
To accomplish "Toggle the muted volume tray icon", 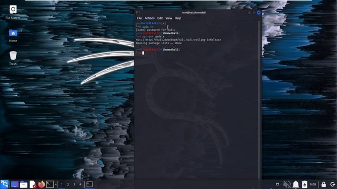I will pos(286,184).
